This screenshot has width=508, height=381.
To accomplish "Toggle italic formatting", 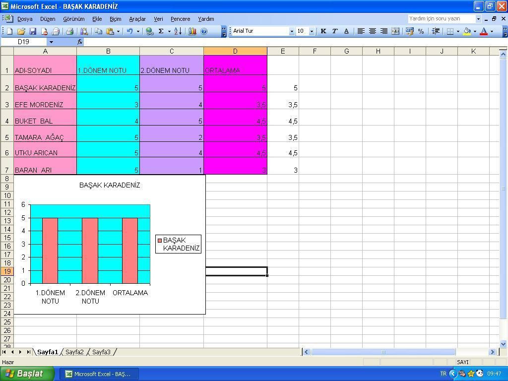I will [334, 31].
